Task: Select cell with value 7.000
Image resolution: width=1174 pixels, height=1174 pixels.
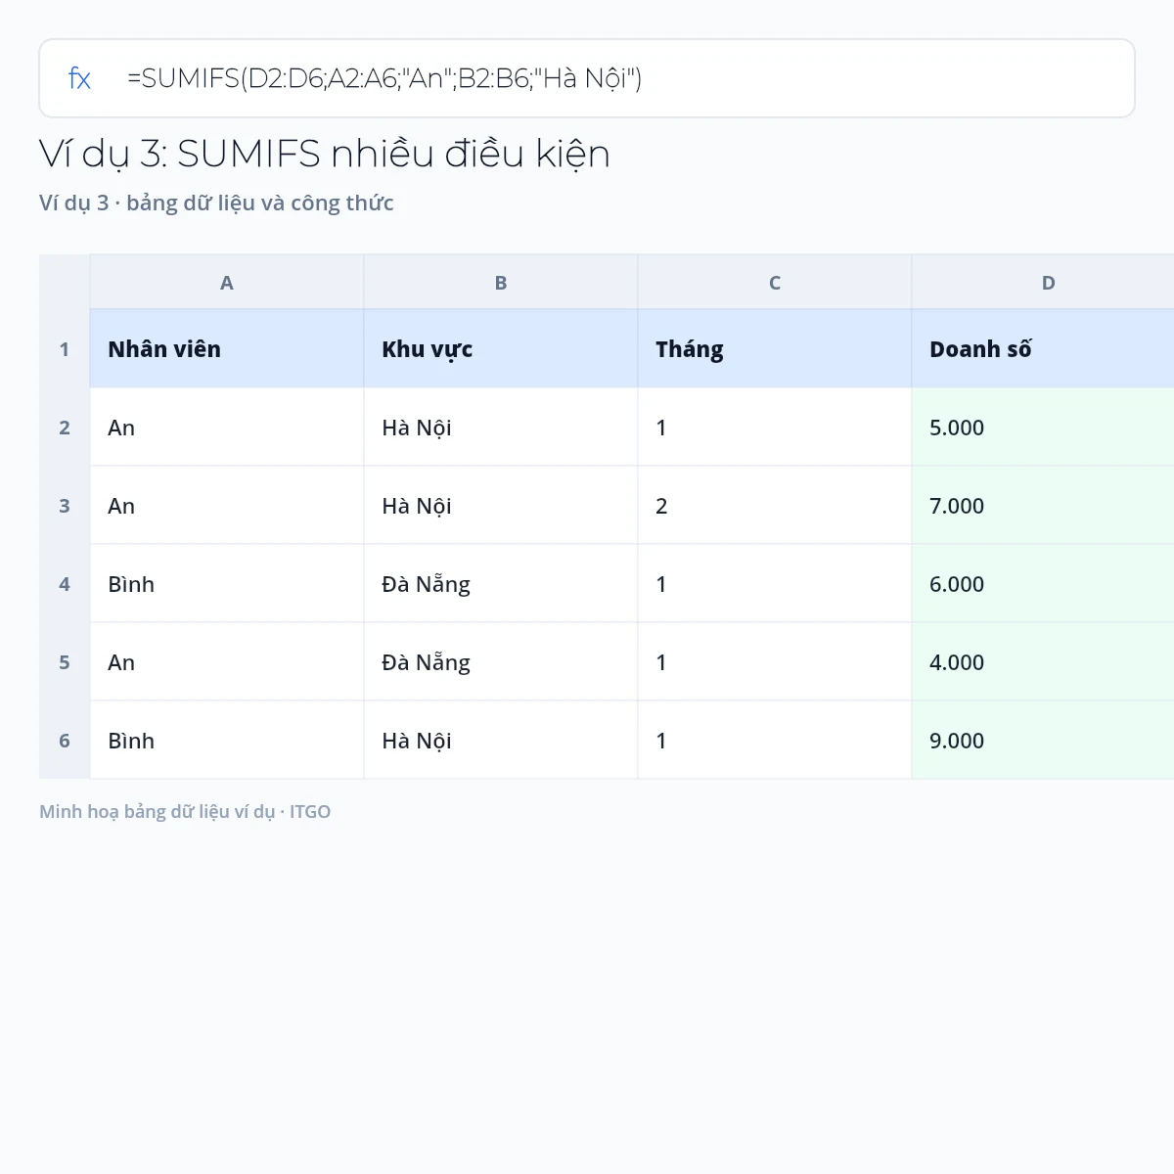Action: [1043, 506]
